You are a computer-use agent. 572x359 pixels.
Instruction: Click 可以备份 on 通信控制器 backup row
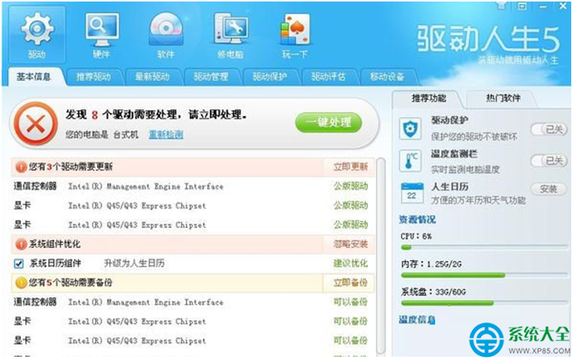click(350, 302)
